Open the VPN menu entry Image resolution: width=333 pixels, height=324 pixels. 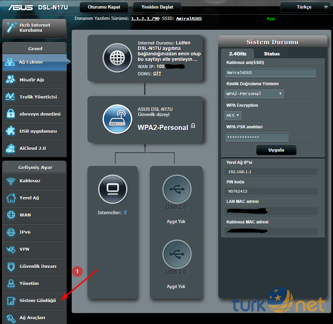click(34, 249)
